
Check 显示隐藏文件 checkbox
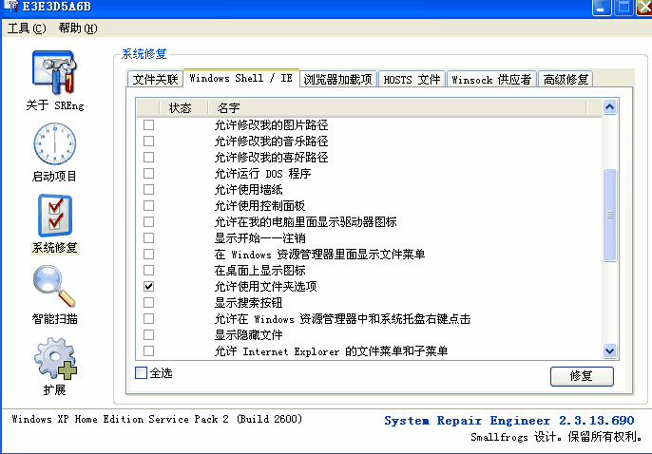coord(148,334)
